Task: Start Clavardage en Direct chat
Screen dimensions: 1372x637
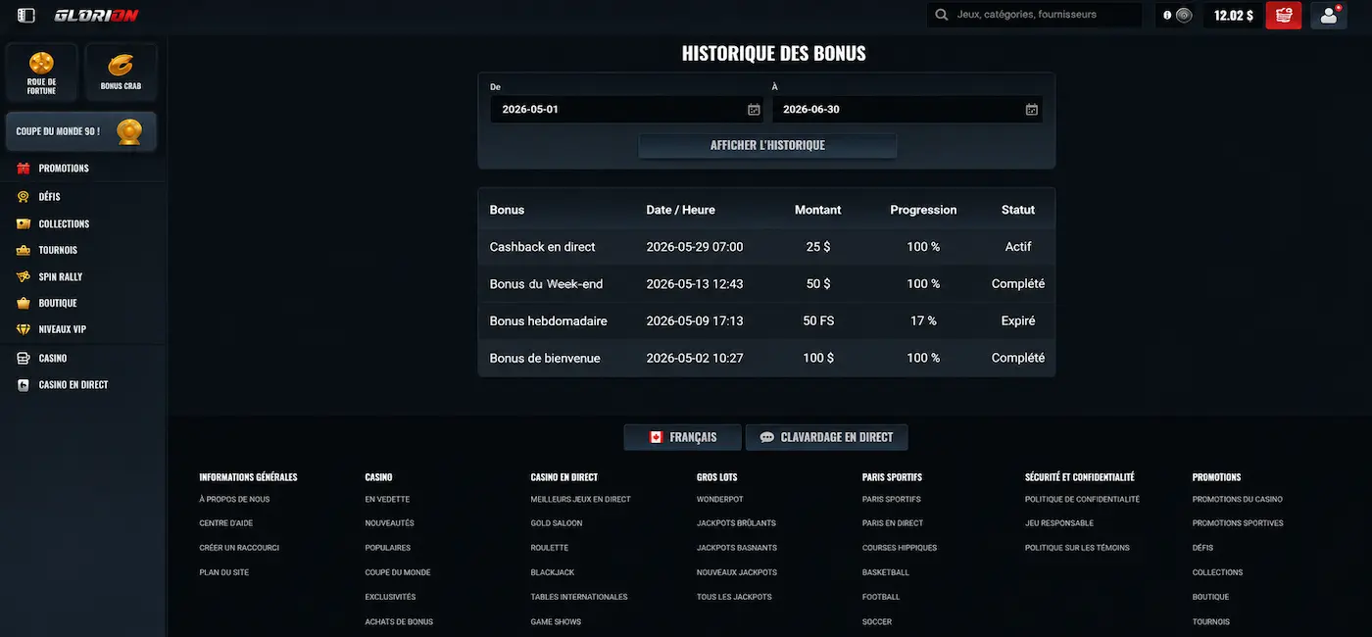Action: pos(826,437)
